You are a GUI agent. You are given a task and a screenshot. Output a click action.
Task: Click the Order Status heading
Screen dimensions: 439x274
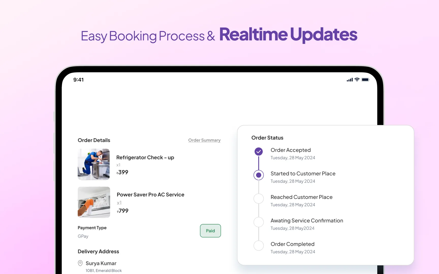tap(267, 138)
